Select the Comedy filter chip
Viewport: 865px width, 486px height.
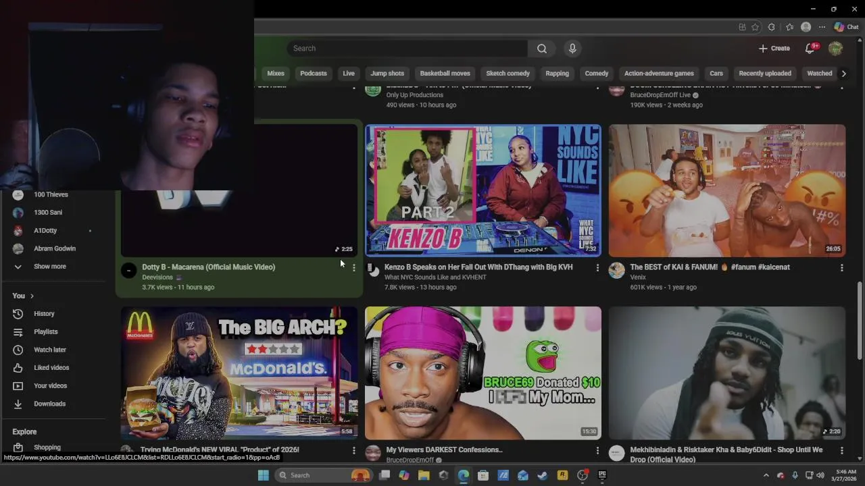[597, 74]
